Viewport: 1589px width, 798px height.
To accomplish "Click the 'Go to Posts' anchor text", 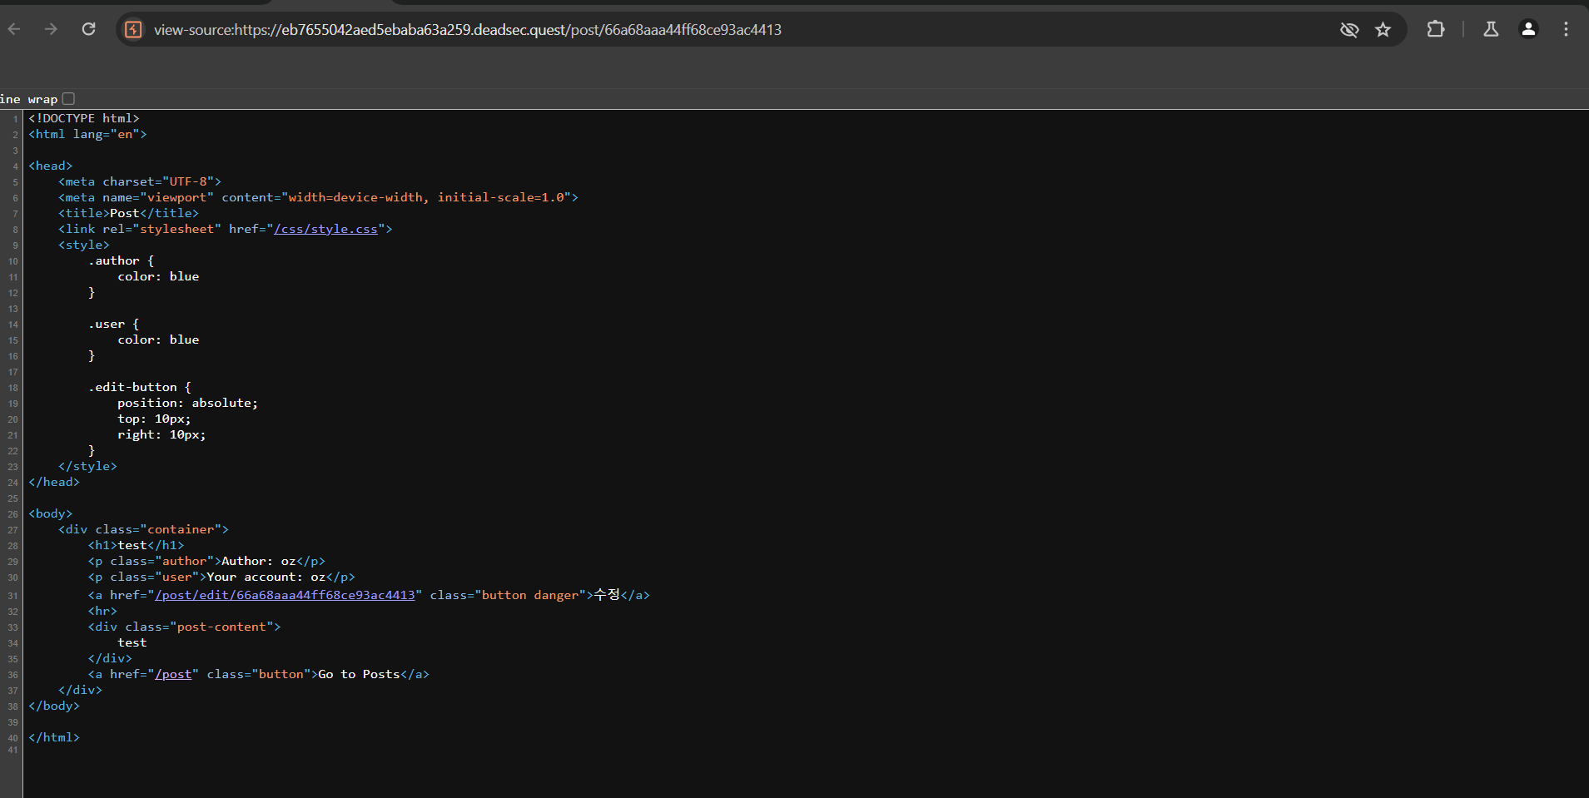I will click(x=359, y=674).
